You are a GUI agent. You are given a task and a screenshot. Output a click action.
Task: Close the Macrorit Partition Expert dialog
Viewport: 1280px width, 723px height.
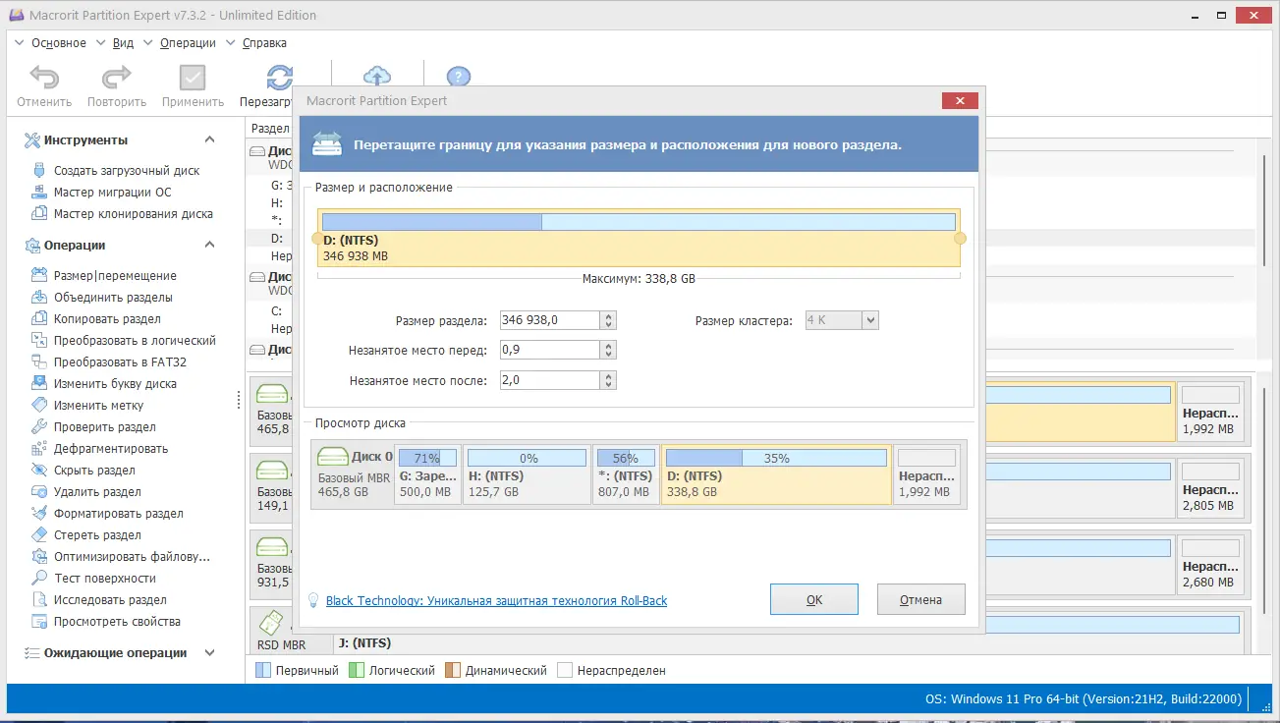tap(960, 100)
